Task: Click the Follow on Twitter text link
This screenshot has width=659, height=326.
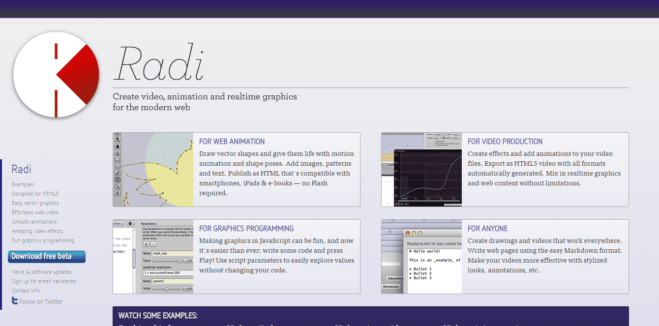Action: (41, 302)
